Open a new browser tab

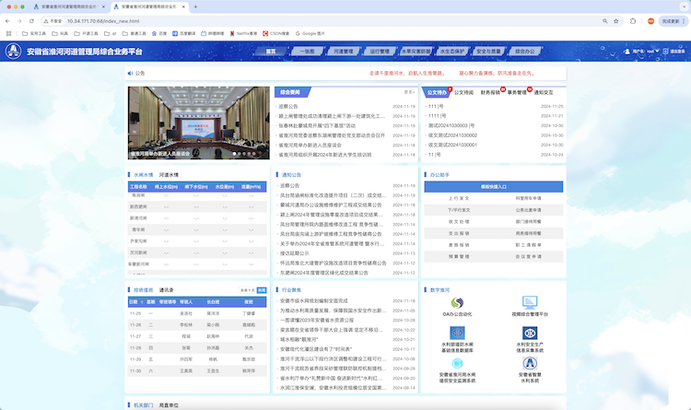195,6
